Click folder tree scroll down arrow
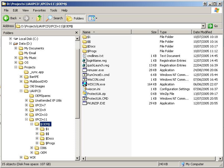Image resolution: width=224 pixels, height=168 pixels. [77, 158]
